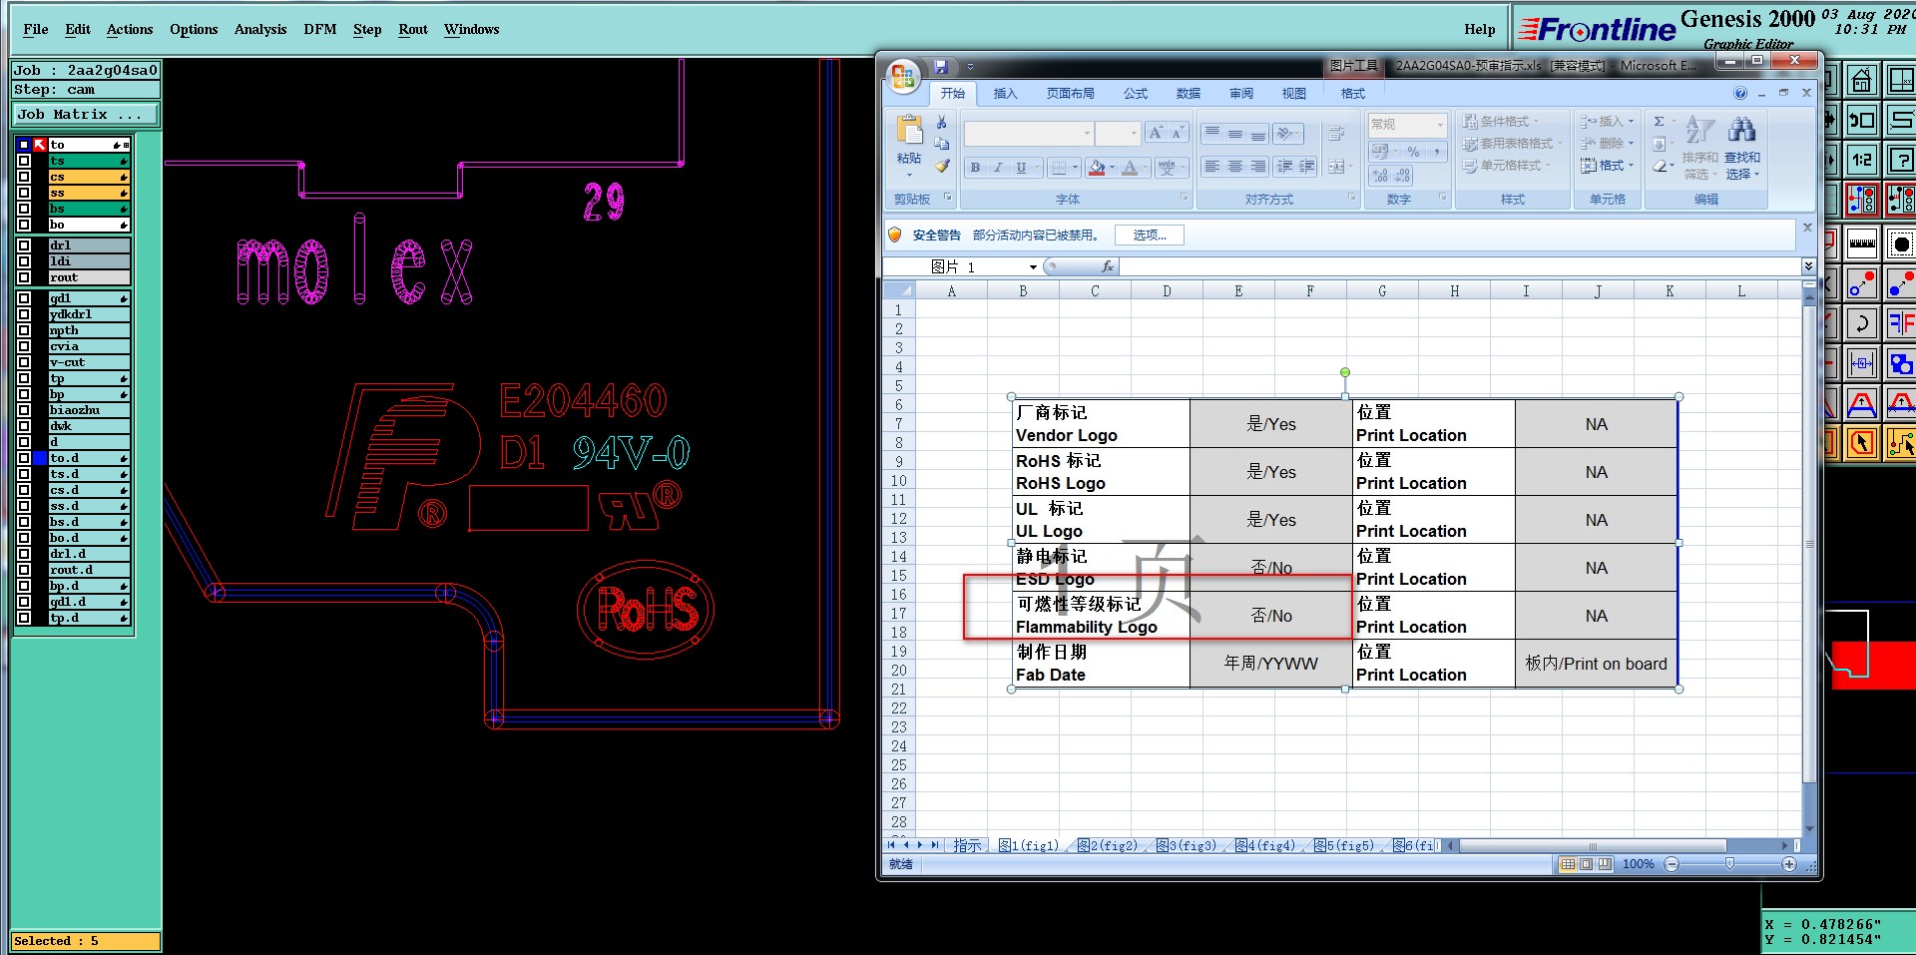Toggle the checkbox for layer ts
Viewport: 1916px width, 955px height.
(24, 161)
